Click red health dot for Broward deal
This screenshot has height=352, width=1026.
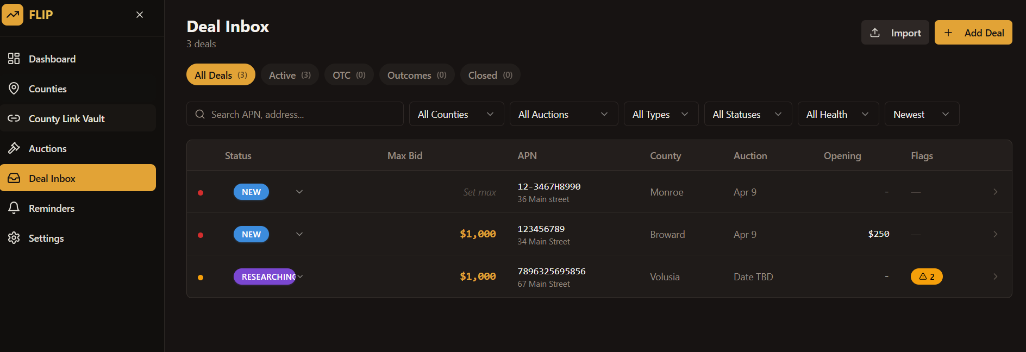tap(201, 235)
